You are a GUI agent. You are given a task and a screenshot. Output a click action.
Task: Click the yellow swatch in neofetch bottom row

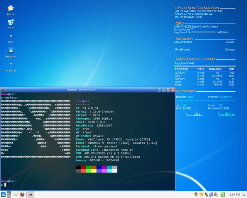click(x=94, y=171)
